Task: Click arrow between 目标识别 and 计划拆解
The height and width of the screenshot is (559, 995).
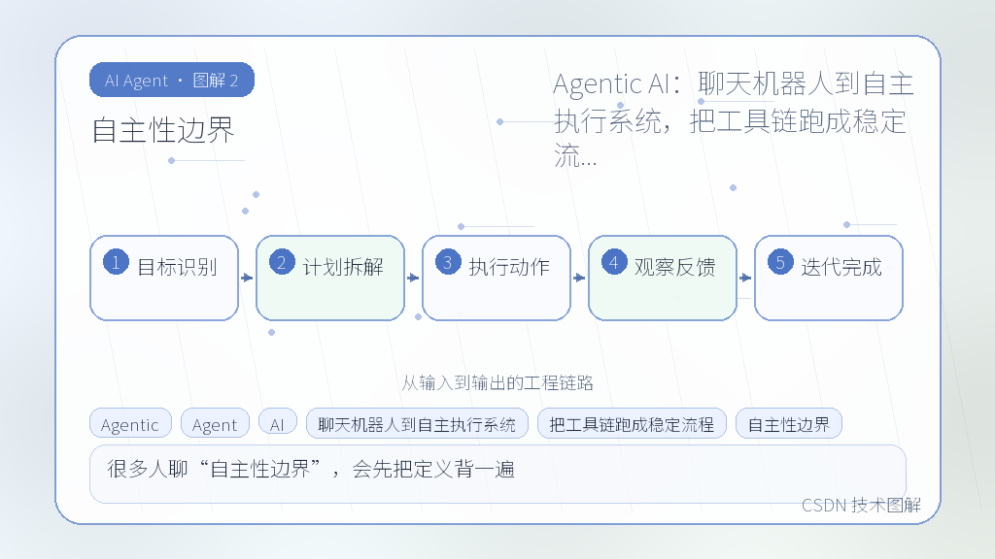Action: click(x=248, y=278)
